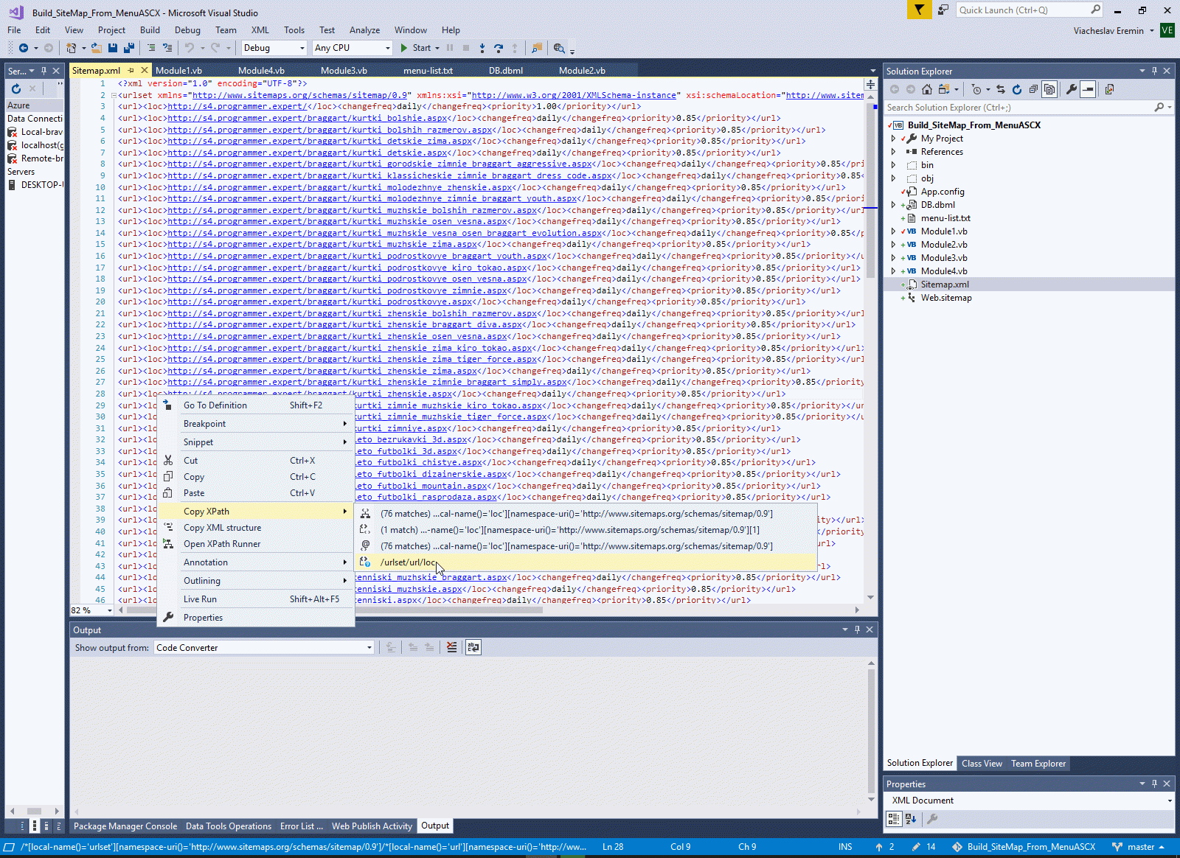Click the Undo arrow in the toolbar

[190, 48]
